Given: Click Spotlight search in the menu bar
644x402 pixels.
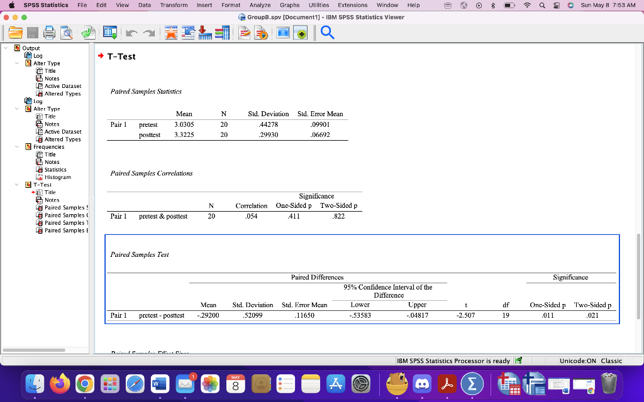Looking at the screenshot, I should click(542, 5).
